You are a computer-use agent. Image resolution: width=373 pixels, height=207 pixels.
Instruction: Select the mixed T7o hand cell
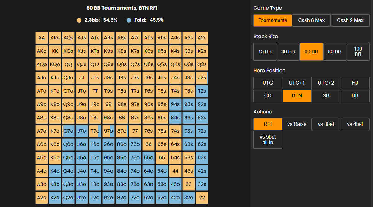click(95, 131)
